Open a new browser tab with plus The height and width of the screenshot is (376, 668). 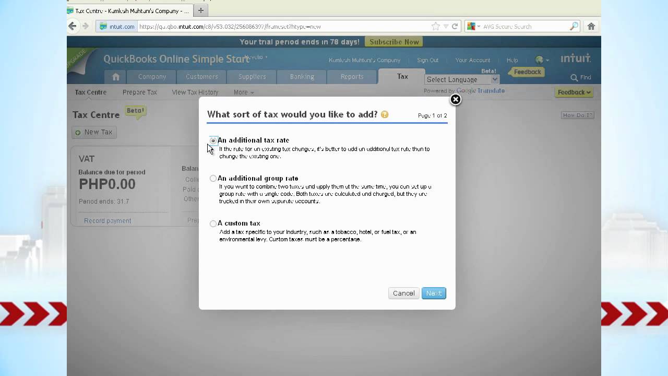[x=200, y=10]
